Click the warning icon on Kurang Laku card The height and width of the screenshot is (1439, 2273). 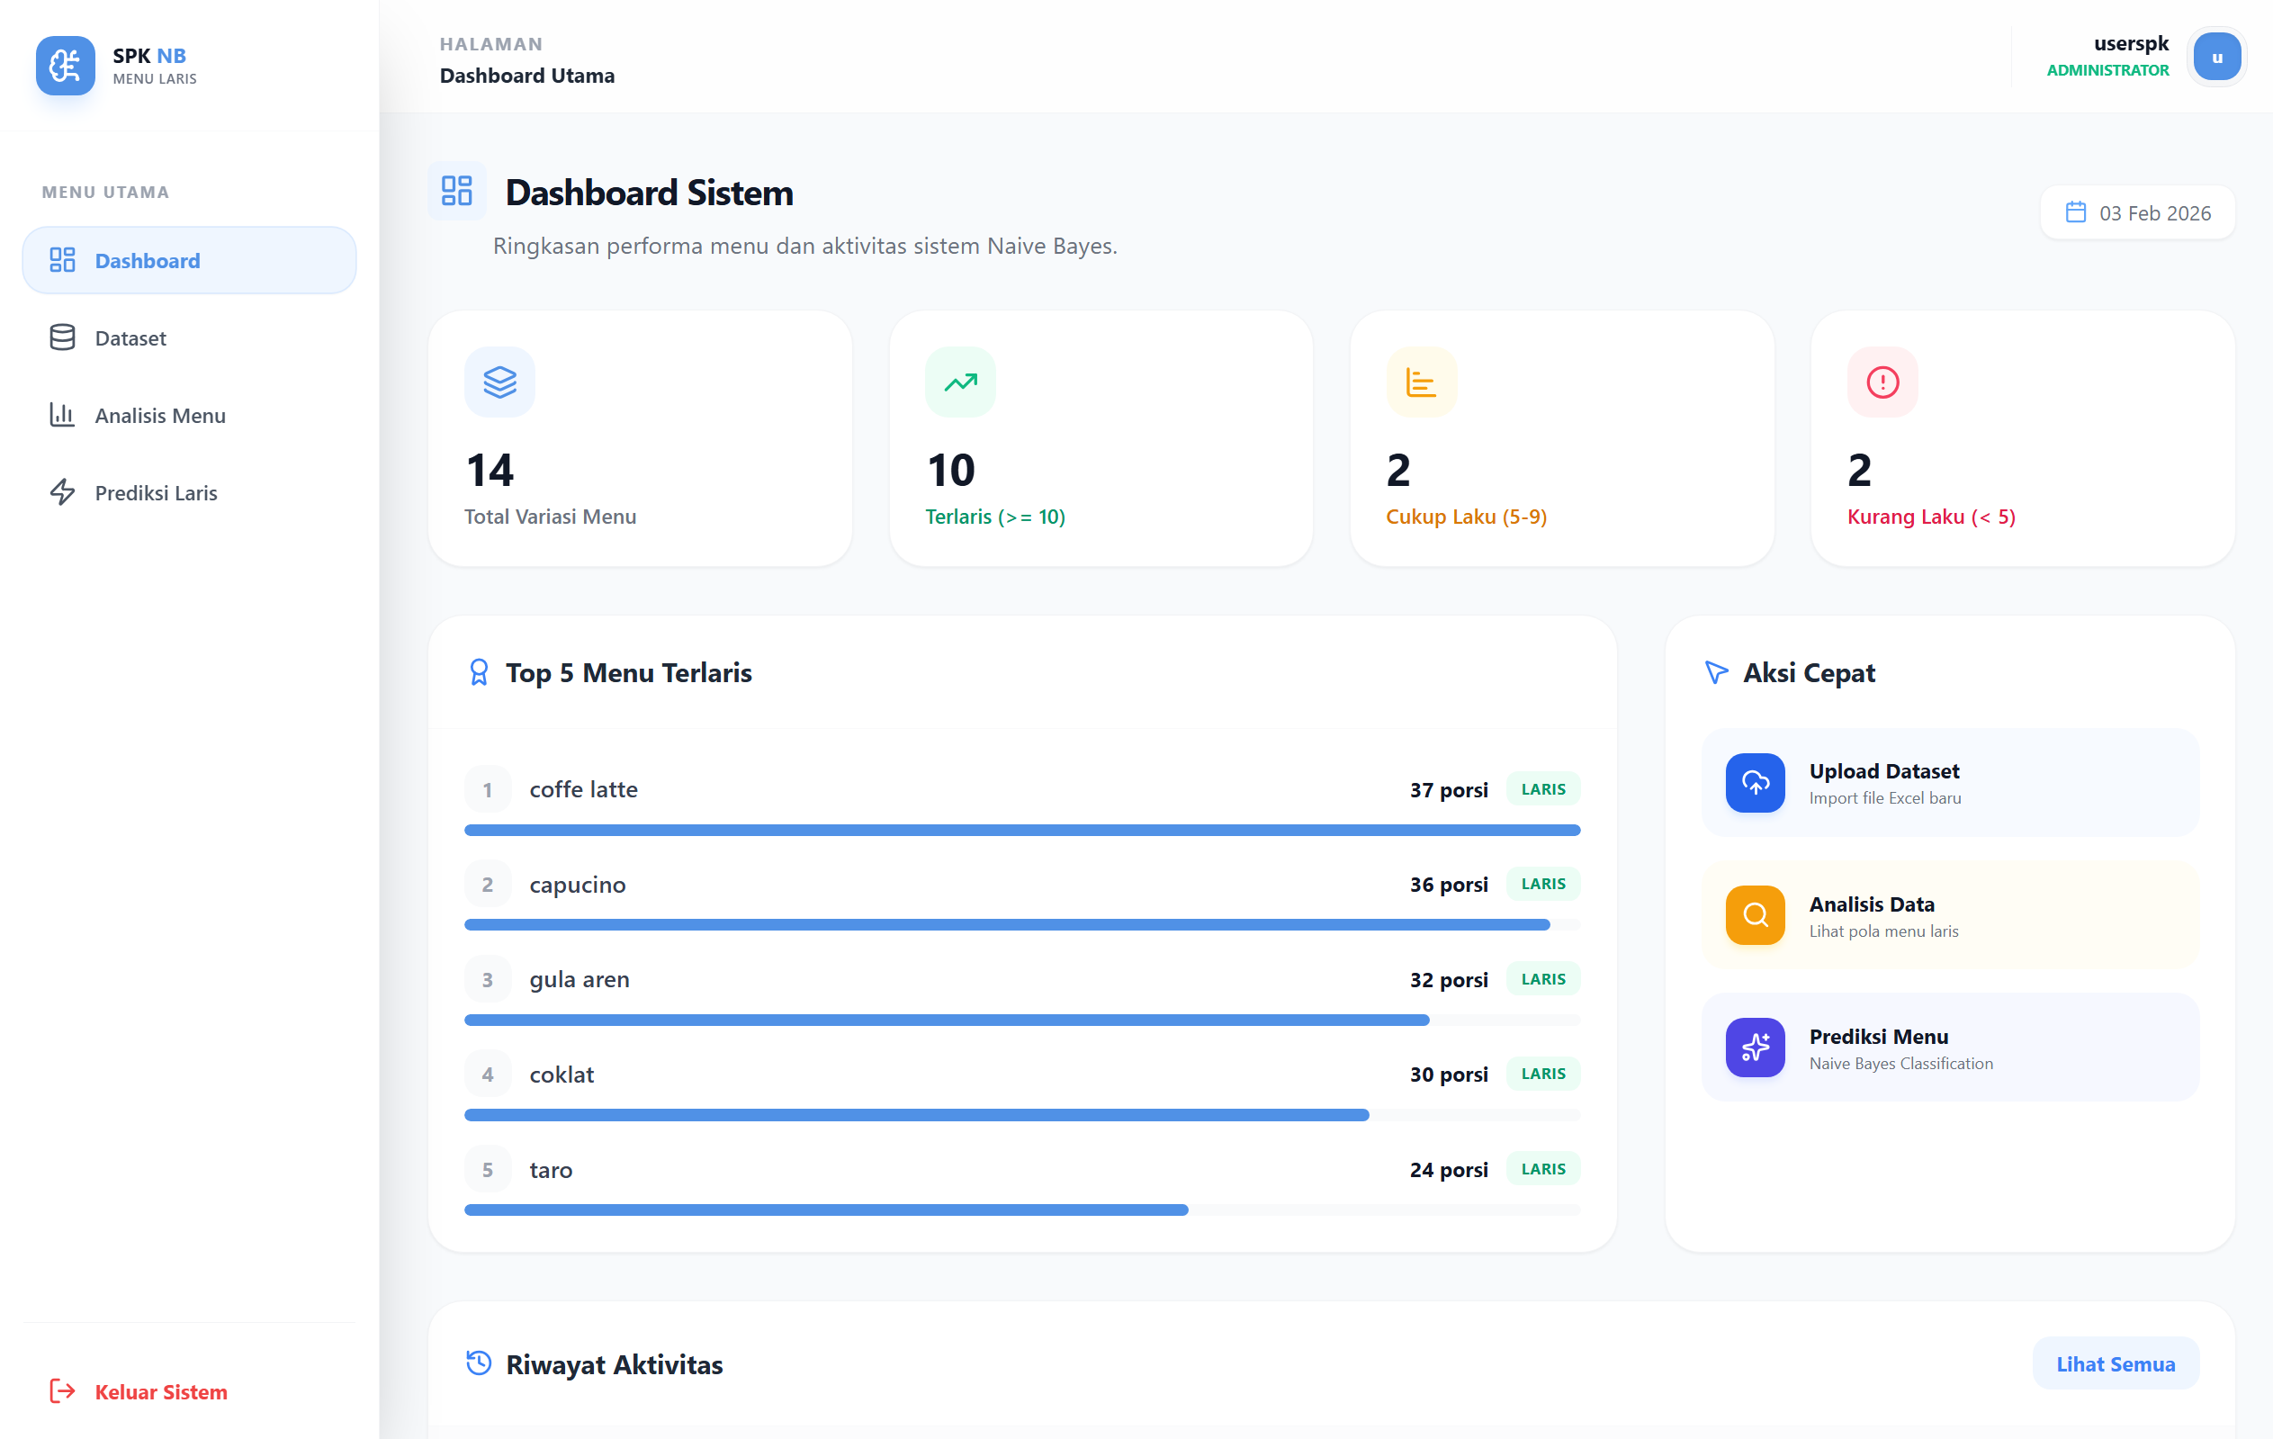tap(1882, 382)
